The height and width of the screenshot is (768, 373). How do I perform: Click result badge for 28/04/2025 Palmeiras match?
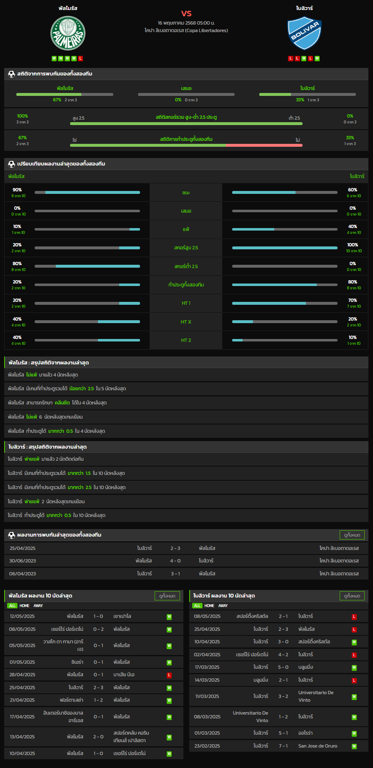coord(169,675)
